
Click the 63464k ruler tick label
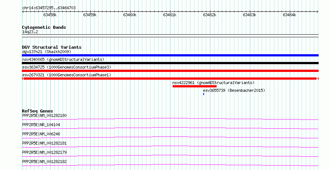289,15
